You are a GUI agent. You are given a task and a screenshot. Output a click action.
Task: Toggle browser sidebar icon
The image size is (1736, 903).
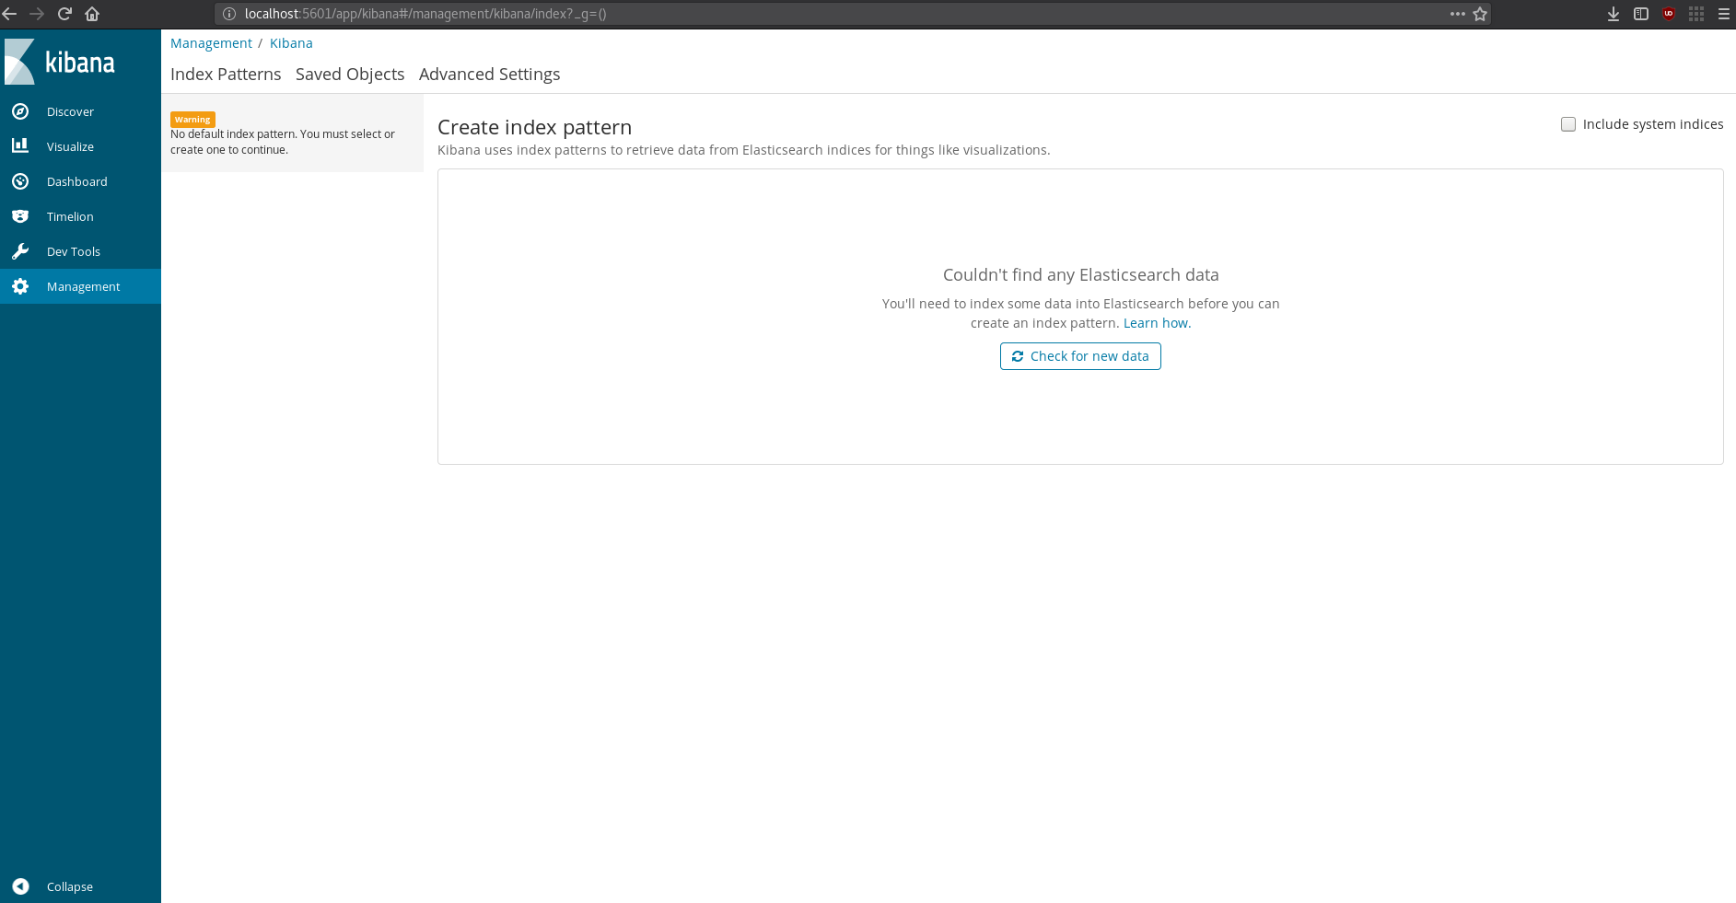1641,14
